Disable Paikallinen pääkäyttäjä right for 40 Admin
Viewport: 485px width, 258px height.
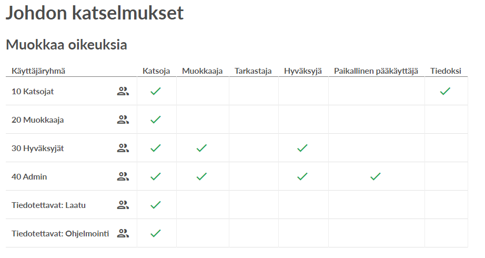pos(375,177)
